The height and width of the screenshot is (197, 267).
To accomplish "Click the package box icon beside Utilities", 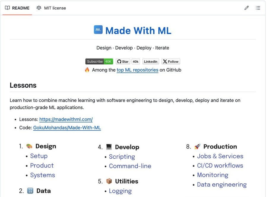I will coord(109,181).
